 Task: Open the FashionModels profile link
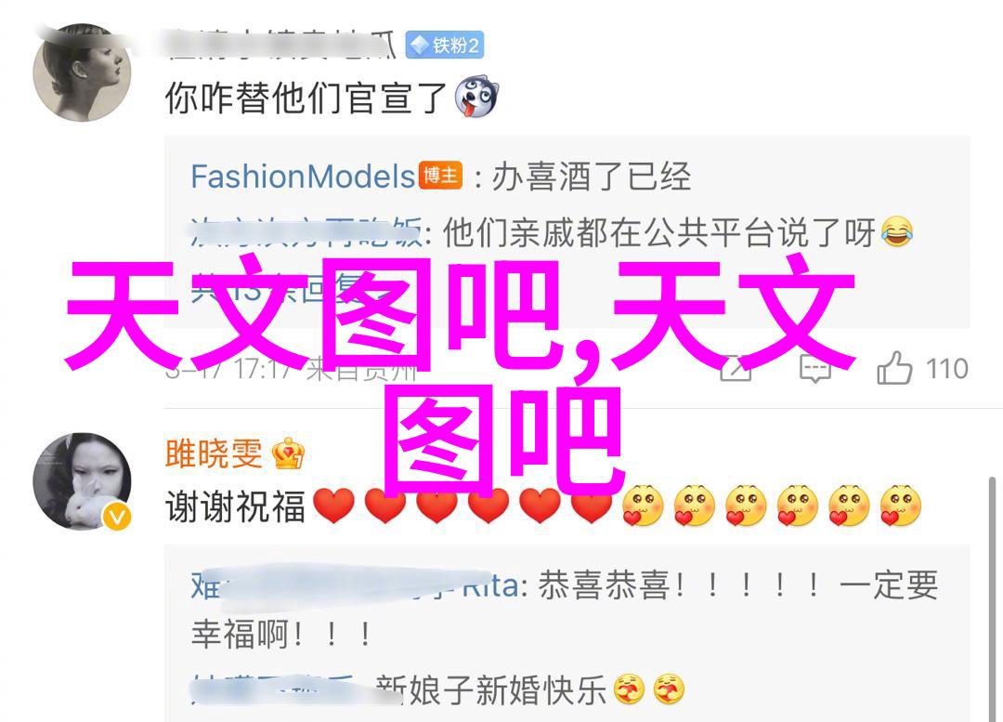pos(303,176)
